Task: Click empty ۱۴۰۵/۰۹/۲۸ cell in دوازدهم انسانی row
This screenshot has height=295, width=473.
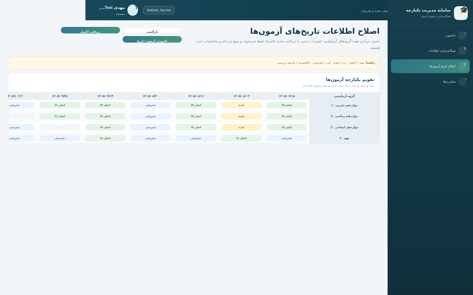Action: pos(60,127)
